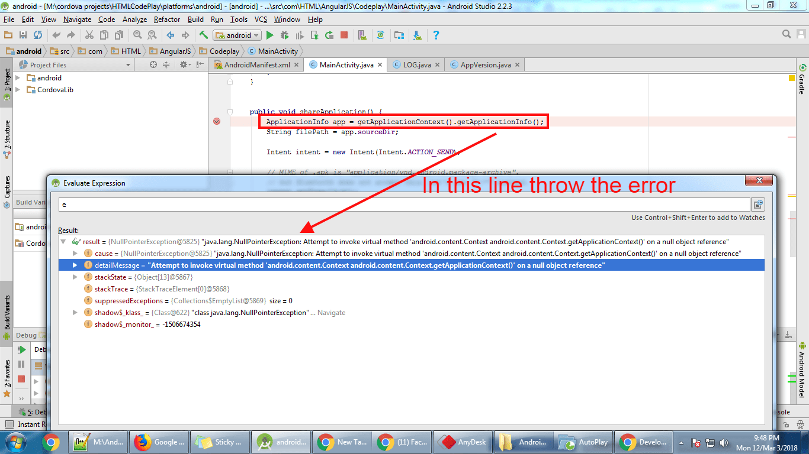The width and height of the screenshot is (809, 454).
Task: Click the Windows Start button
Action: [x=15, y=442]
